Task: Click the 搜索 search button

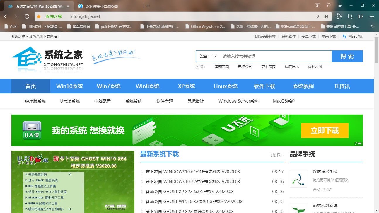Action: (347, 56)
